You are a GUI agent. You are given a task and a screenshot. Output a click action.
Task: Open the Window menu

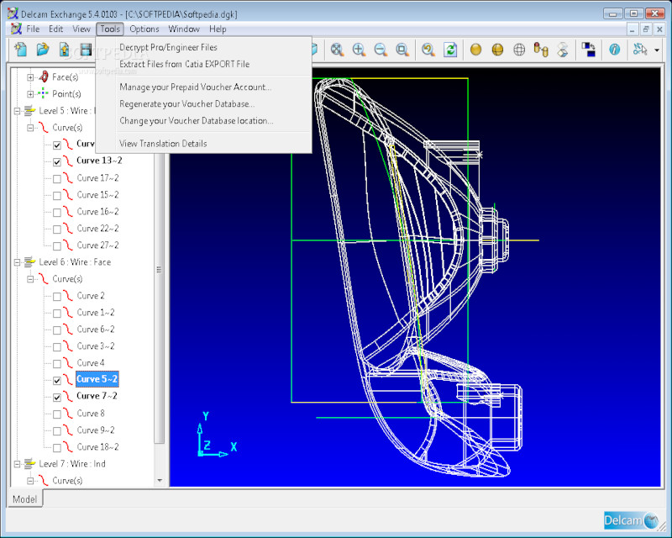pos(184,29)
